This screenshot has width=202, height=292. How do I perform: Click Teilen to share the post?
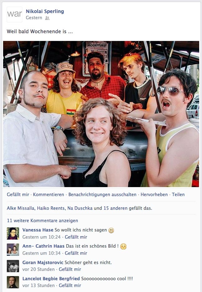coord(178,195)
